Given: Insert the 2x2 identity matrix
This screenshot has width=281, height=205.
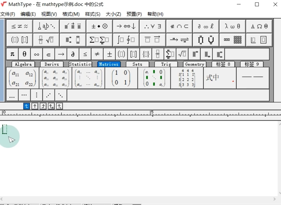Looking at the screenshot, I should [x=121, y=78].
